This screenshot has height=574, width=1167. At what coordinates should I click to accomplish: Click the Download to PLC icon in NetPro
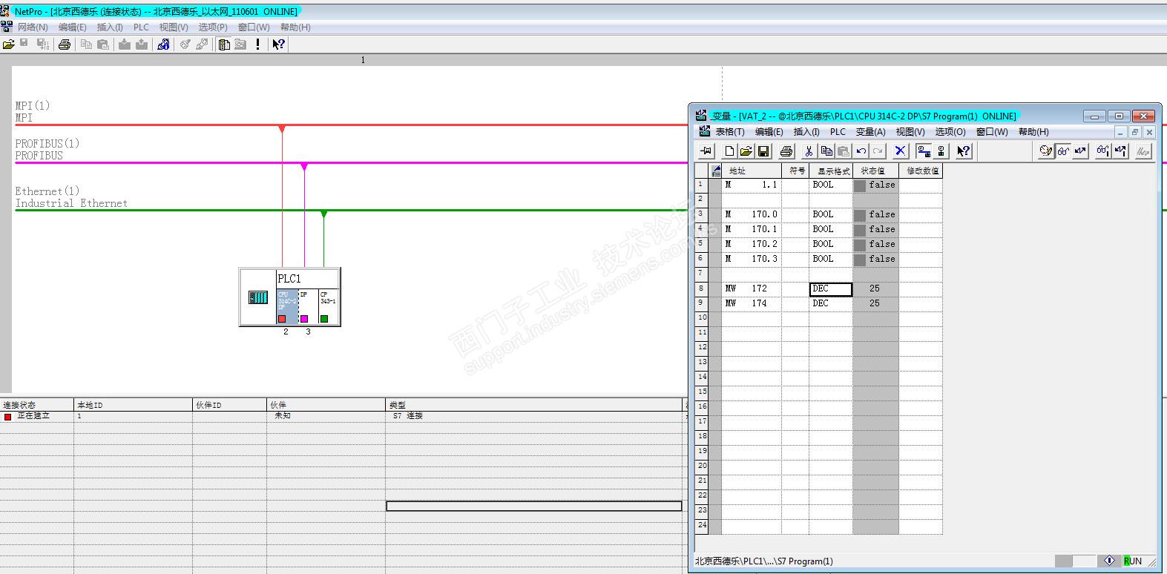coord(125,44)
